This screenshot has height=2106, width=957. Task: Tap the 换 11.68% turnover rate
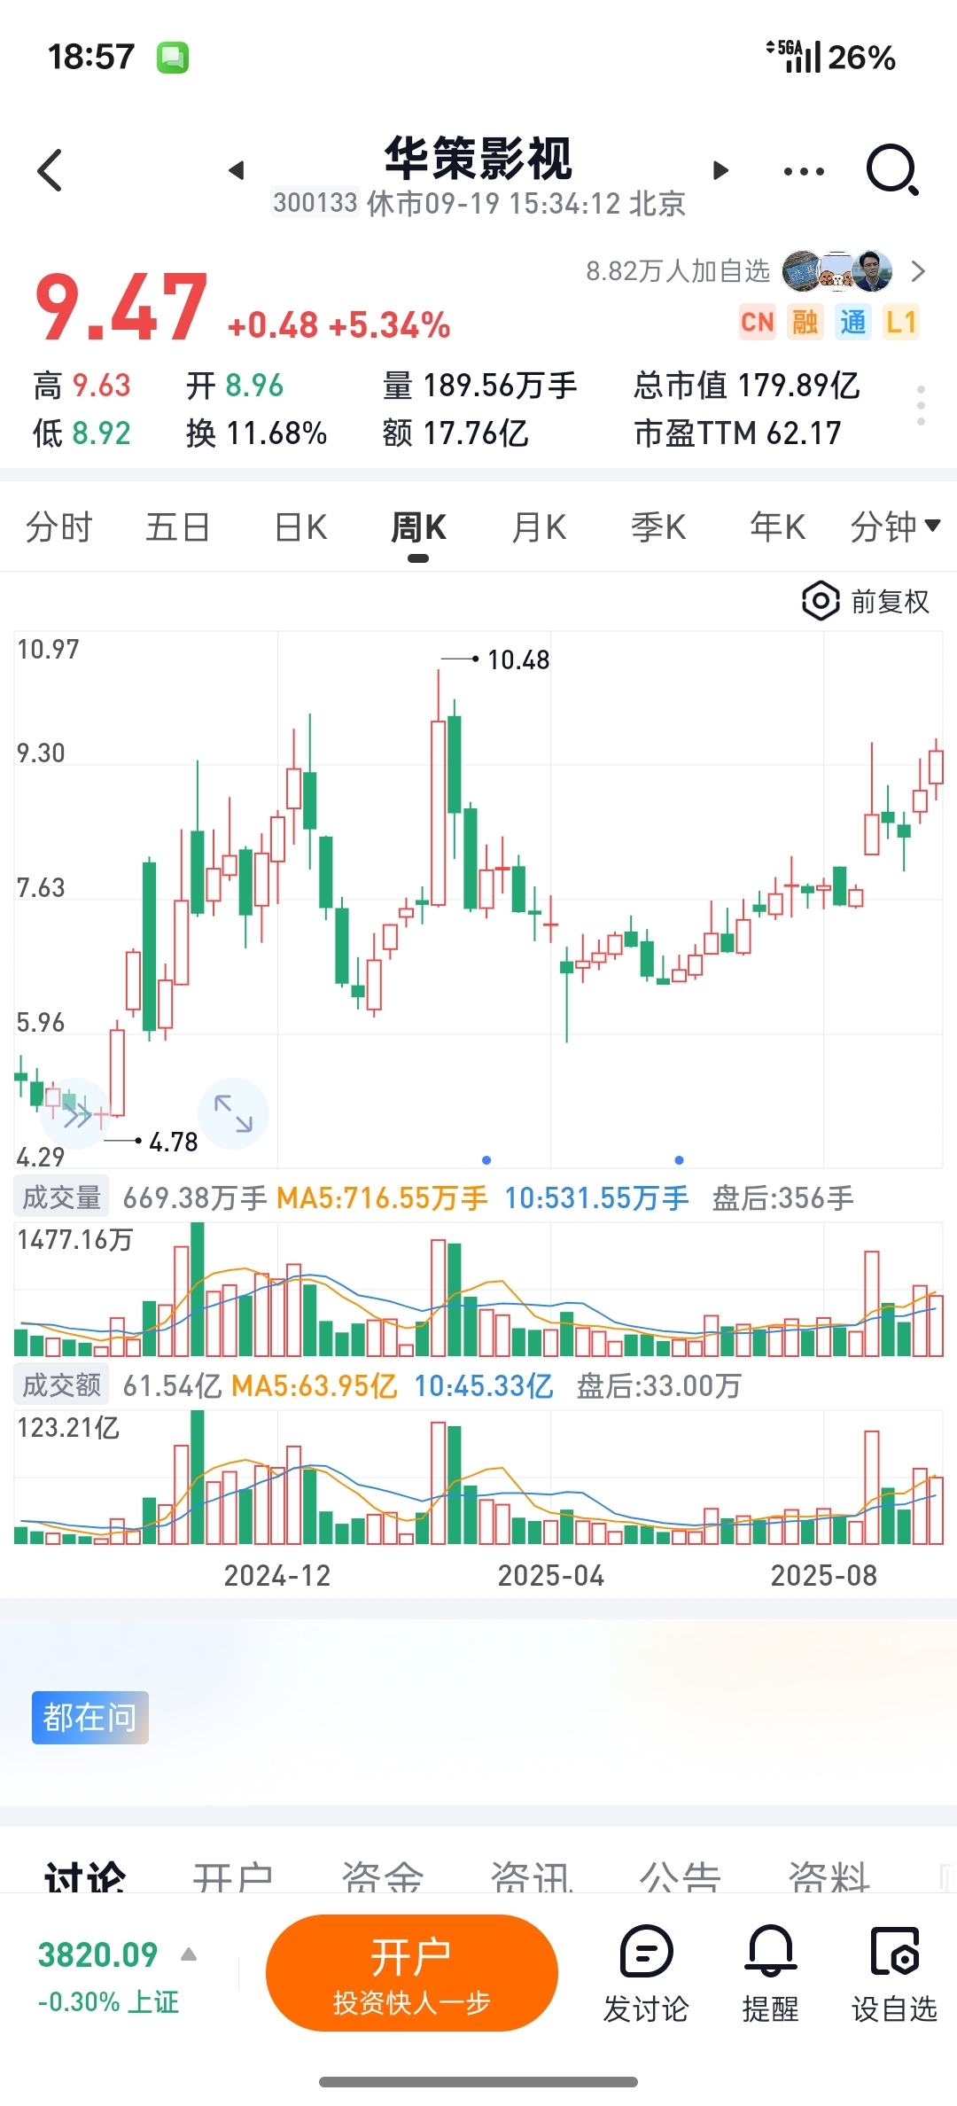pyautogui.click(x=257, y=433)
